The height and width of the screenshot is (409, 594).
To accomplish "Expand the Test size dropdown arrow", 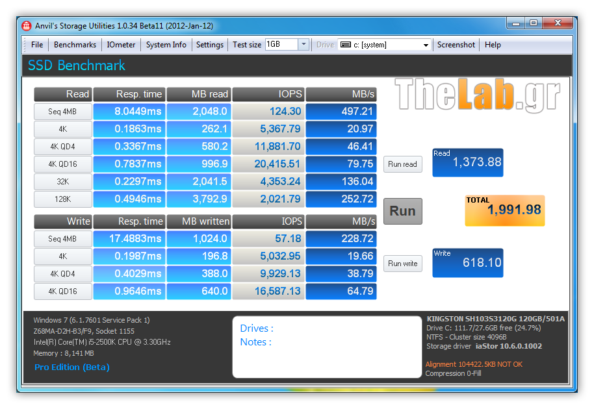I will (x=303, y=44).
